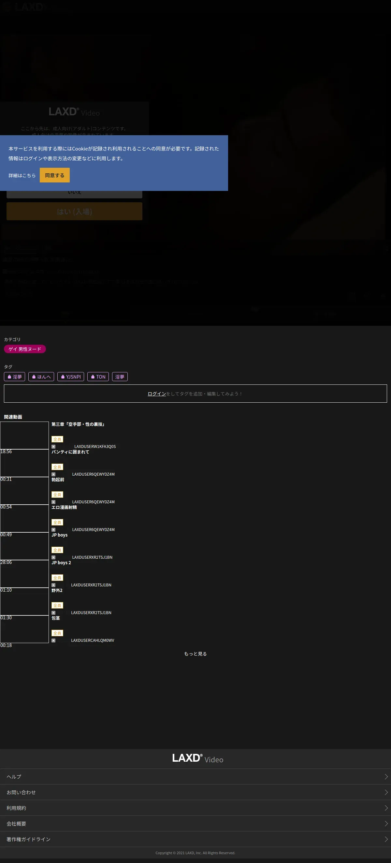
Task: Open the thumbnail with duration 01:30
Action: 24,602
